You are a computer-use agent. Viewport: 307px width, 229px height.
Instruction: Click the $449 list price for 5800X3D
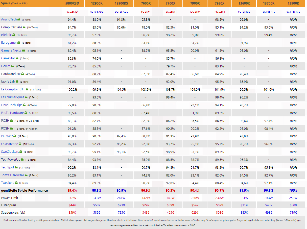click(x=72, y=205)
